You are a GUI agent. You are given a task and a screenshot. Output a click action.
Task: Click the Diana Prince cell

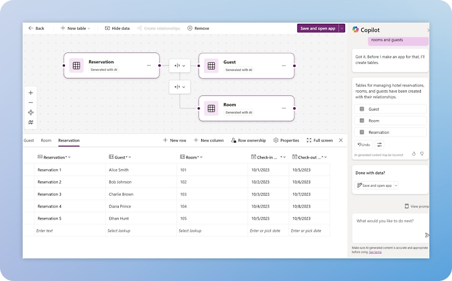coord(141,207)
